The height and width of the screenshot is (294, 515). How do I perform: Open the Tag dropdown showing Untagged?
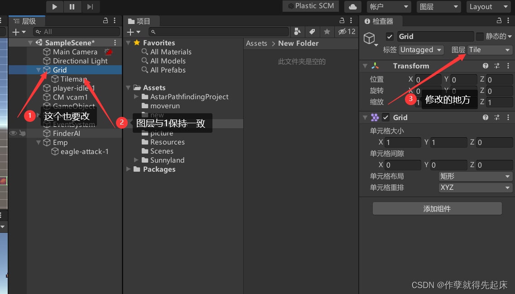click(421, 50)
